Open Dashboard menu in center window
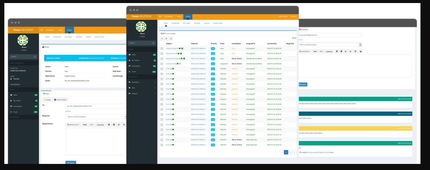 click(169, 16)
